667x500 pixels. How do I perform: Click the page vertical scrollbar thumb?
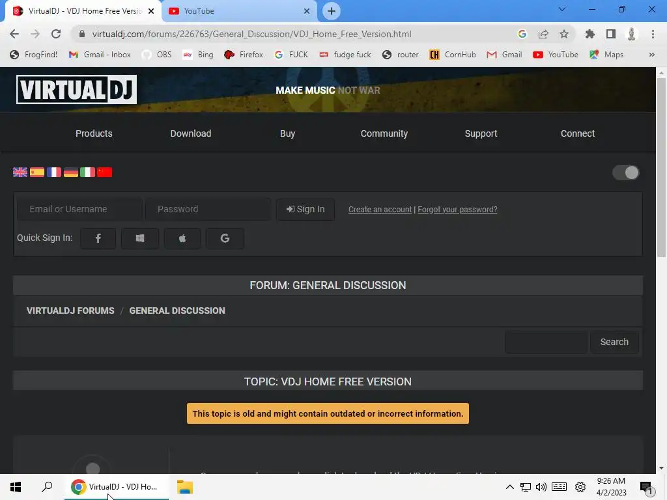[x=661, y=167]
